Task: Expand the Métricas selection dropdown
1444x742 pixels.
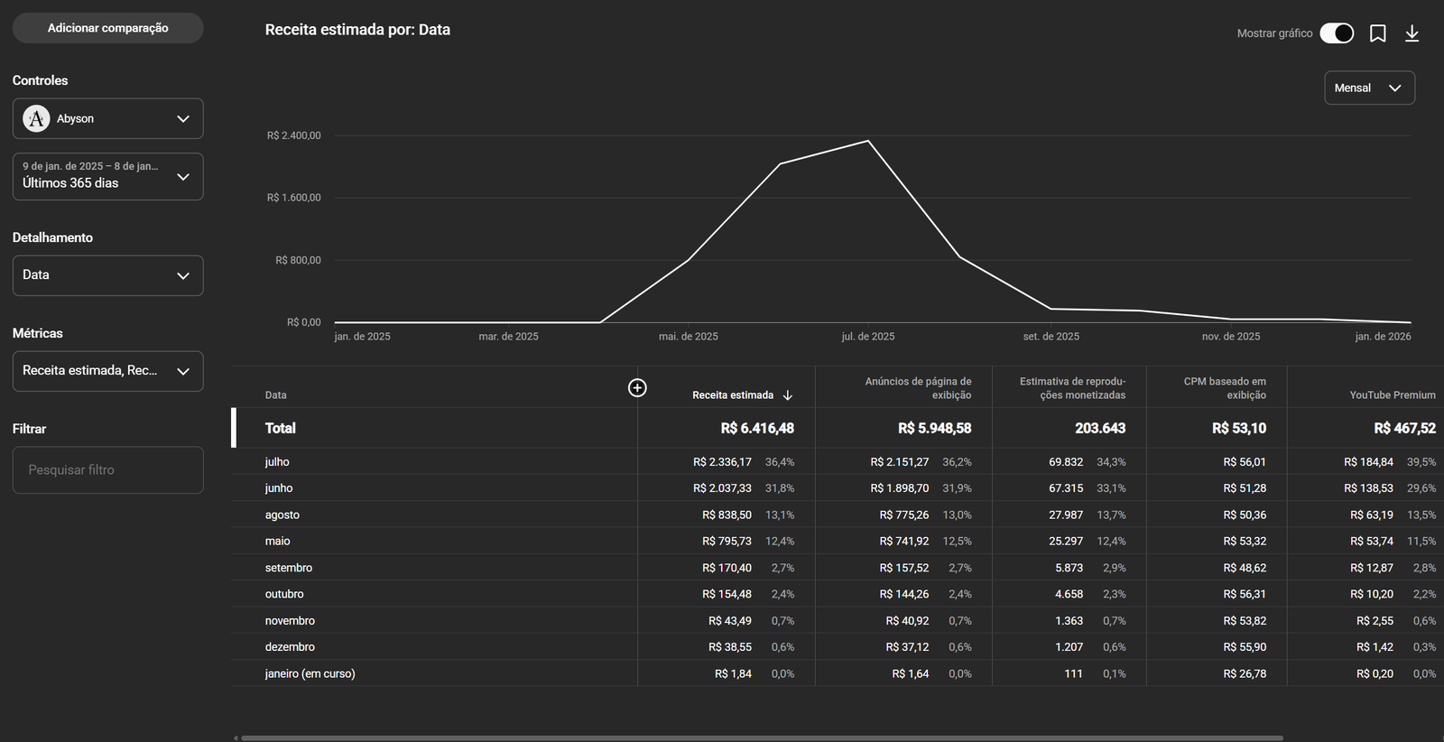Action: (x=107, y=371)
